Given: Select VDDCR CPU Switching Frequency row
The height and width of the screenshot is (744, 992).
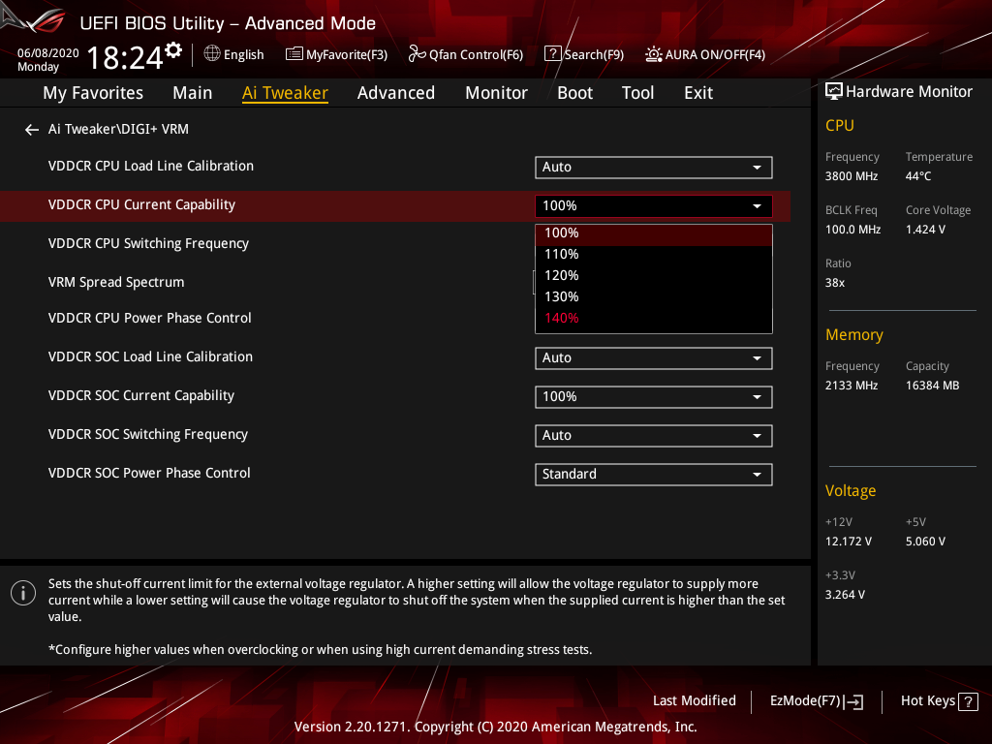Looking at the screenshot, I should click(x=148, y=243).
